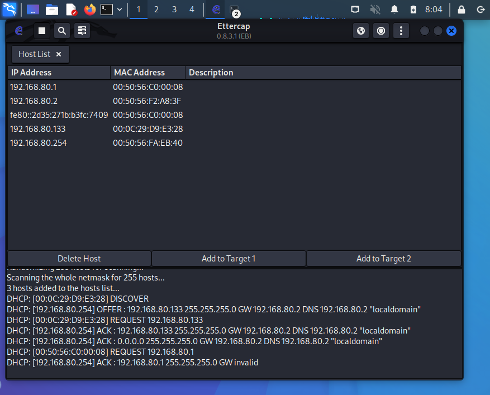490x395 pixels.
Task: Maximize the Ettercap window
Action: (x=438, y=31)
